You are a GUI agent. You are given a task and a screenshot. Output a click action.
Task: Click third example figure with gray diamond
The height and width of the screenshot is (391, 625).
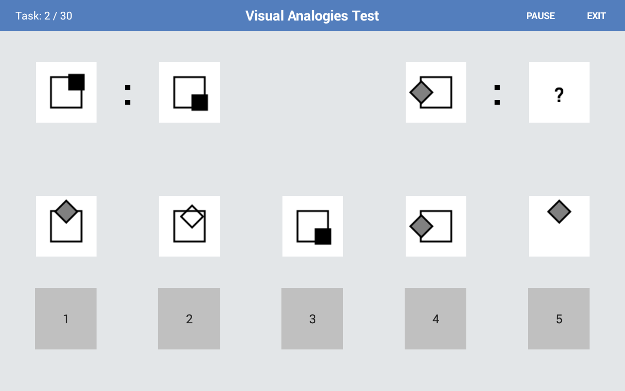tap(436, 92)
